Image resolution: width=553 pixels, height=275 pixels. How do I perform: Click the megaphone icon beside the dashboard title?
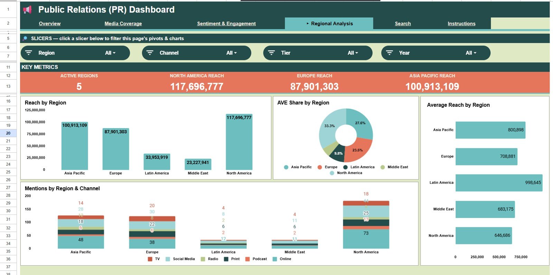[27, 10]
